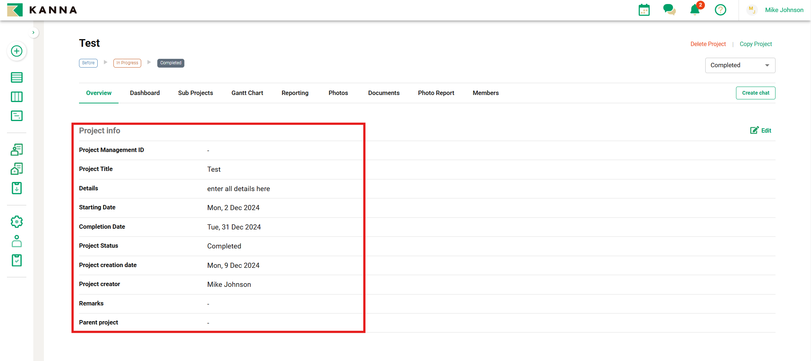
Task: Click Edit to modify project info
Action: click(761, 130)
